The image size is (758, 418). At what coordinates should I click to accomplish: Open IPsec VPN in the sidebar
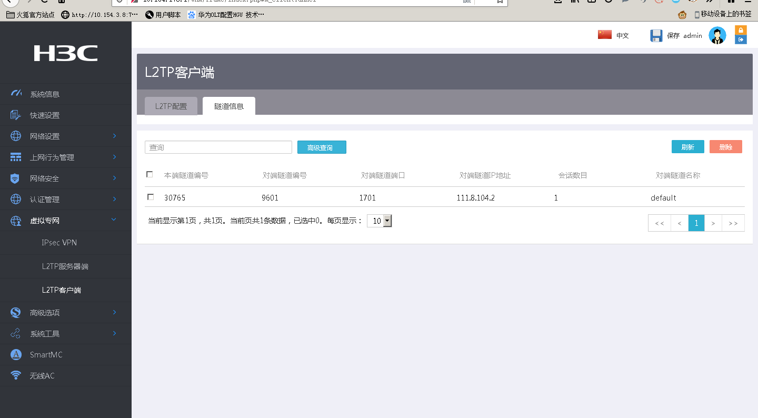pyautogui.click(x=59, y=243)
